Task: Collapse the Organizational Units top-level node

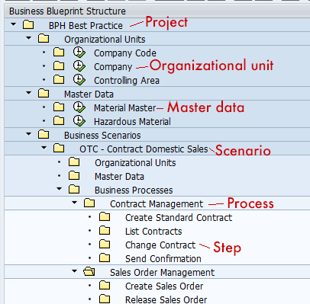Action: click(28, 38)
